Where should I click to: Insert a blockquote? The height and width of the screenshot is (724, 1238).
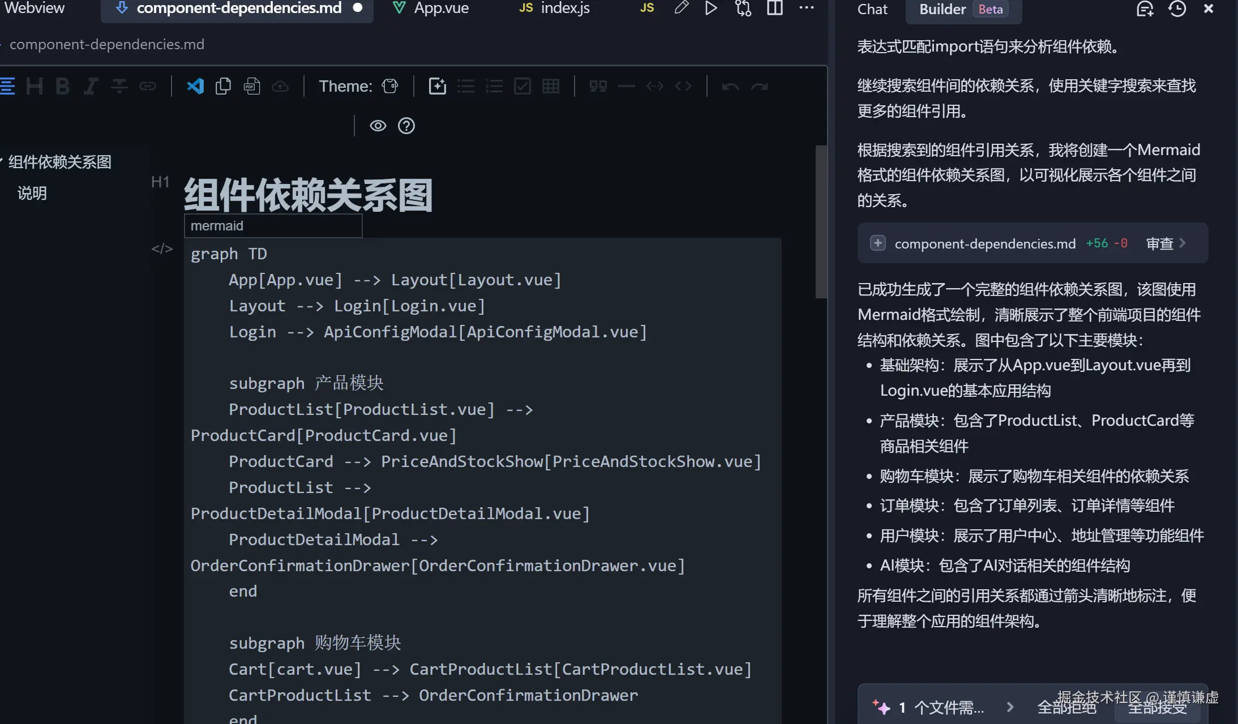(598, 86)
